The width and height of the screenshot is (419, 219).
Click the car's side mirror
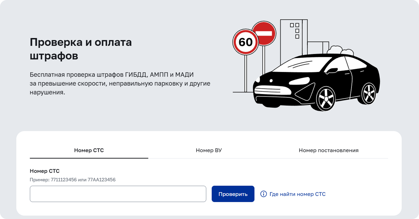coord(332,71)
